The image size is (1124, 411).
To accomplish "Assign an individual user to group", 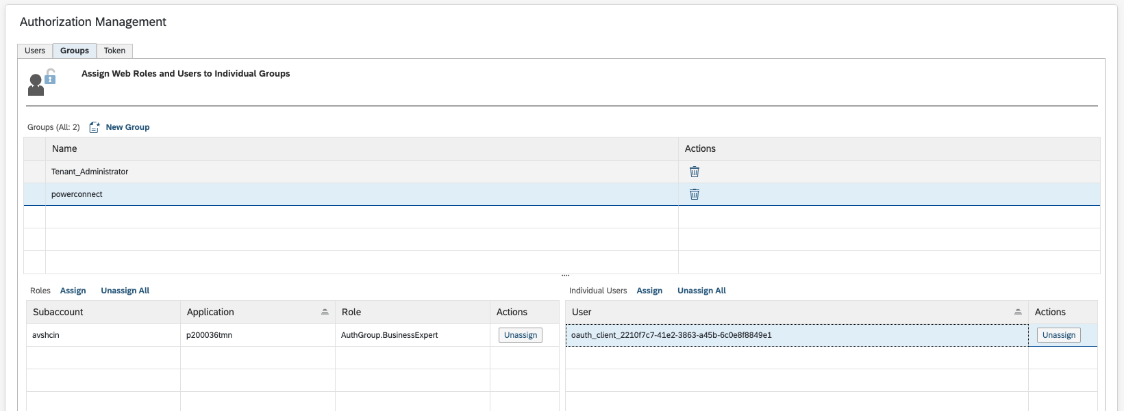I will 649,291.
